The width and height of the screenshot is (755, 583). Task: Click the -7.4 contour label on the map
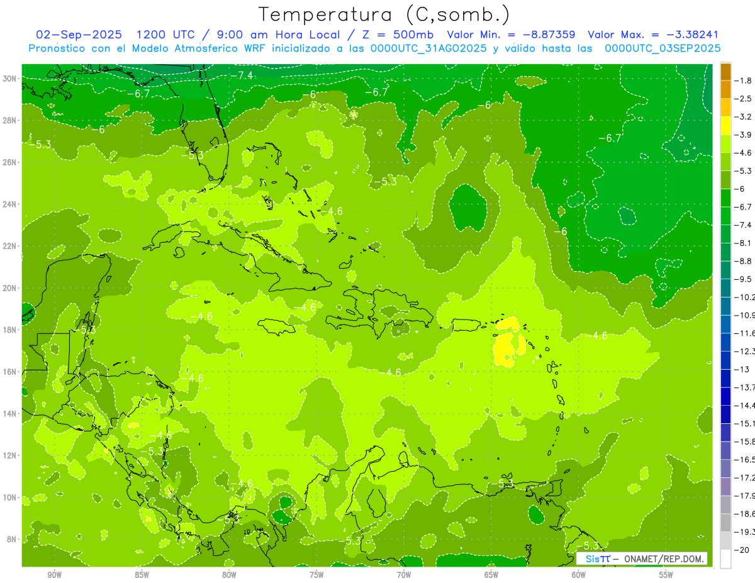(x=242, y=75)
